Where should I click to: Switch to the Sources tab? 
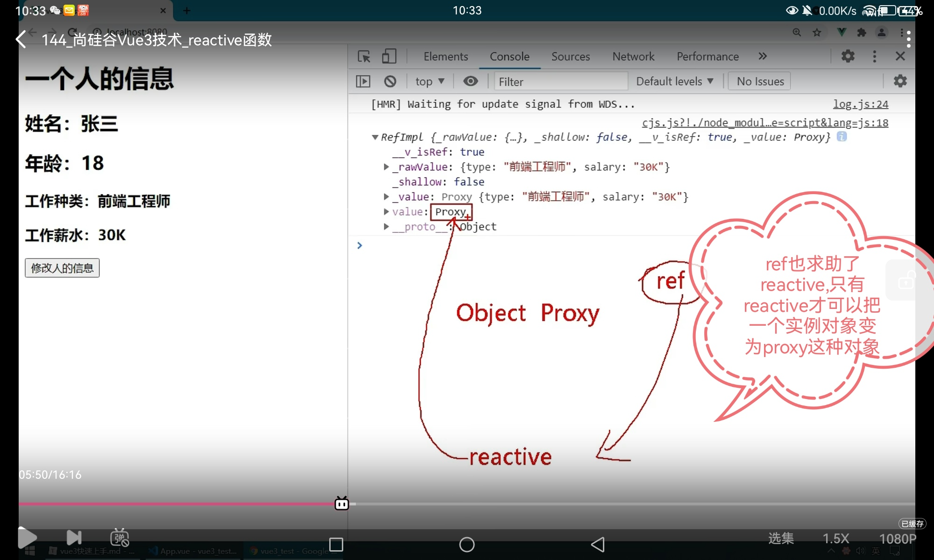click(570, 56)
